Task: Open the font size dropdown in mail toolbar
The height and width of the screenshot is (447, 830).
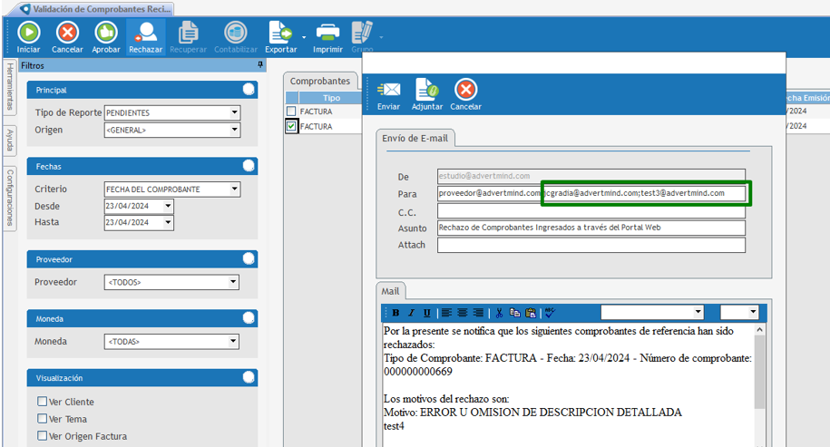Action: pyautogui.click(x=753, y=312)
